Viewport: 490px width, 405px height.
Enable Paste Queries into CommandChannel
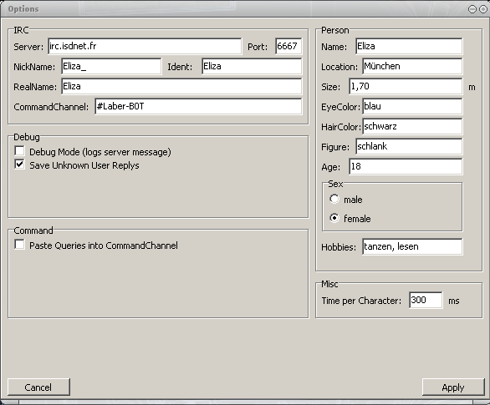19,245
